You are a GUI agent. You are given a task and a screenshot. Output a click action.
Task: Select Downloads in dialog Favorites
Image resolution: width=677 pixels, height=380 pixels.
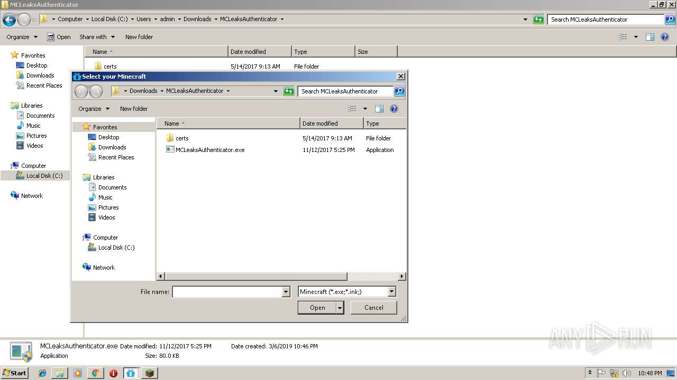112,147
